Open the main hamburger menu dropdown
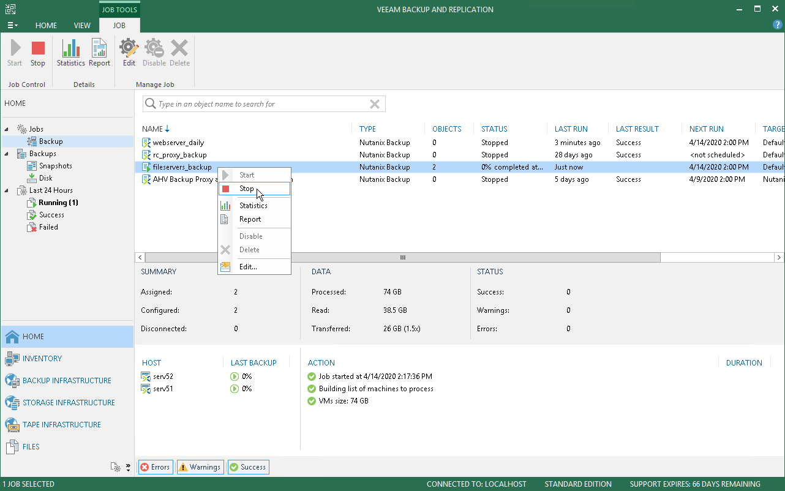785x491 pixels. click(x=12, y=26)
